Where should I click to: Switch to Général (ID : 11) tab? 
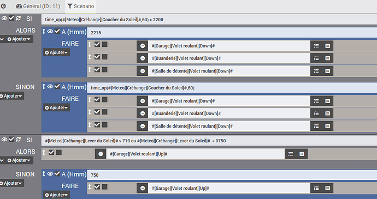(x=38, y=6)
